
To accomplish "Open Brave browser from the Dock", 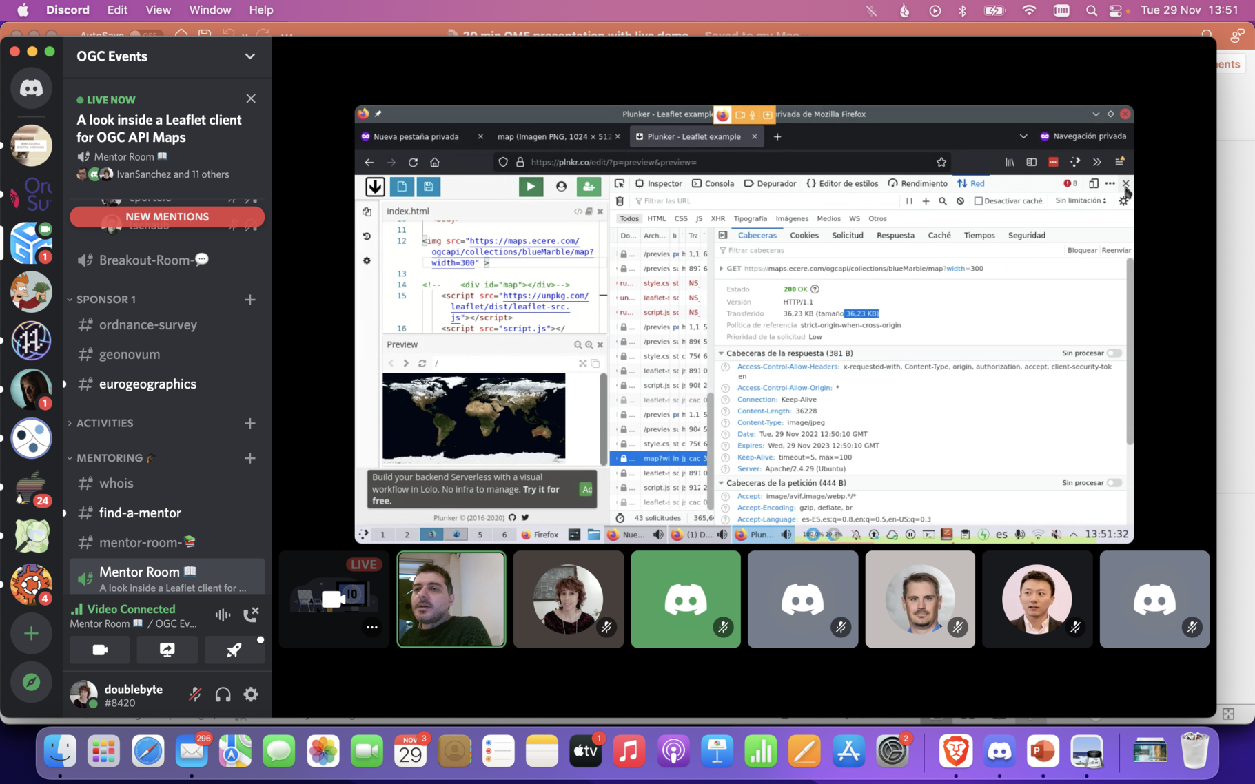I will (x=956, y=751).
